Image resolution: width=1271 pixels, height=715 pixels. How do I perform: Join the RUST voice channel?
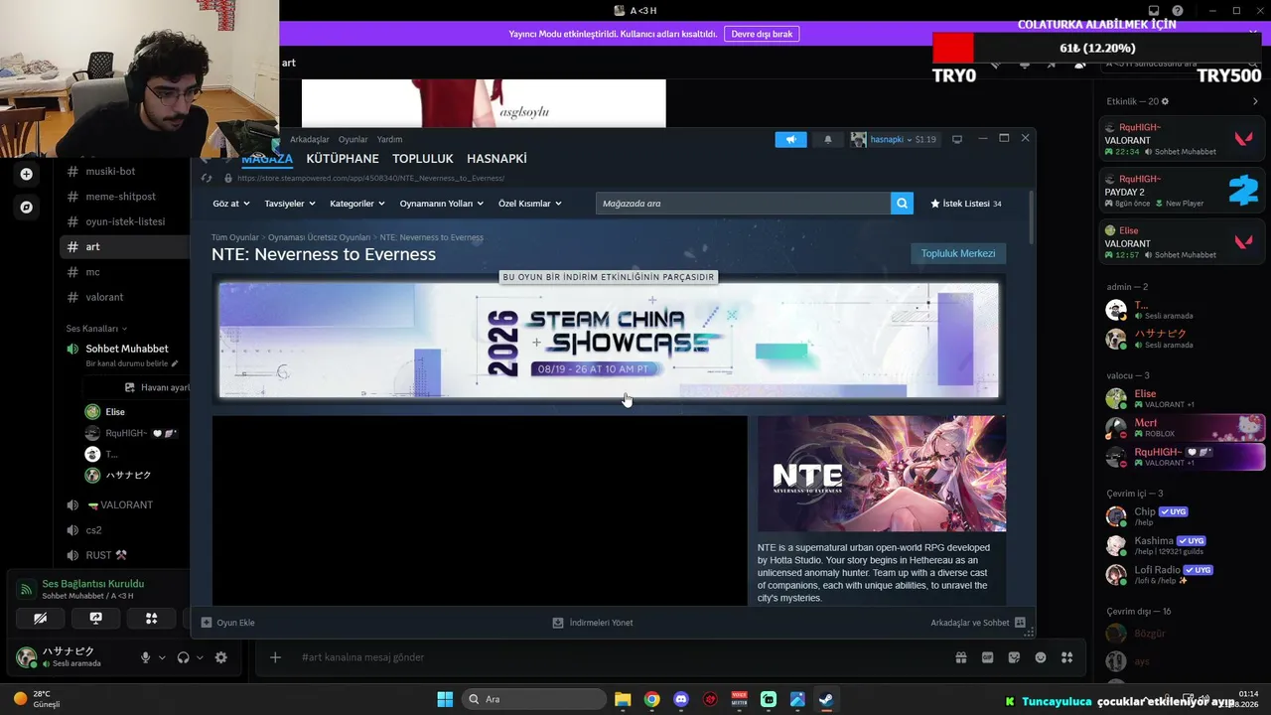pyautogui.click(x=106, y=555)
